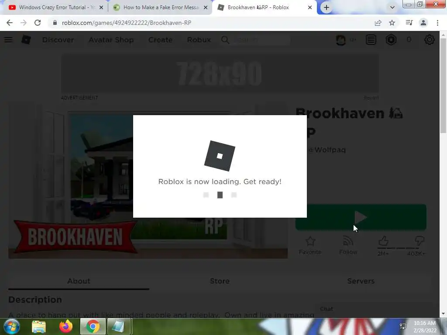The height and width of the screenshot is (335, 447).
Task: Click the site lock icon in address bar
Action: (x=55, y=23)
